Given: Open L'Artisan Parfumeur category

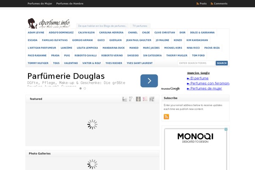Looking at the screenshot, I should [x=42, y=48].
